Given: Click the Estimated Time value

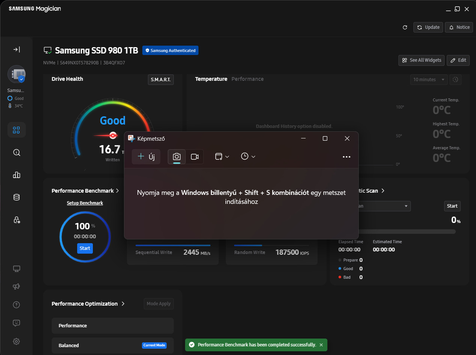Looking at the screenshot, I should click(x=384, y=250).
